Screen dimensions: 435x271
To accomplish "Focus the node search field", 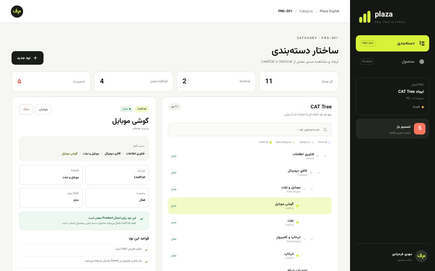I will (250, 130).
